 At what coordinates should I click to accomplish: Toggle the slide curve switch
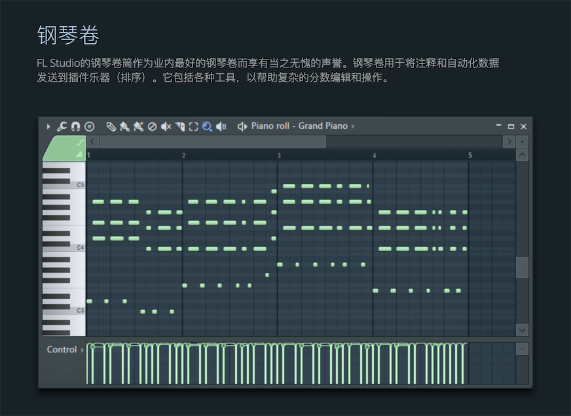80,143
